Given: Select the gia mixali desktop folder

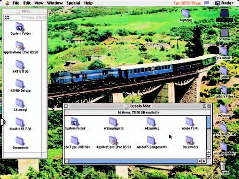Looking at the screenshot, I should (224, 53).
